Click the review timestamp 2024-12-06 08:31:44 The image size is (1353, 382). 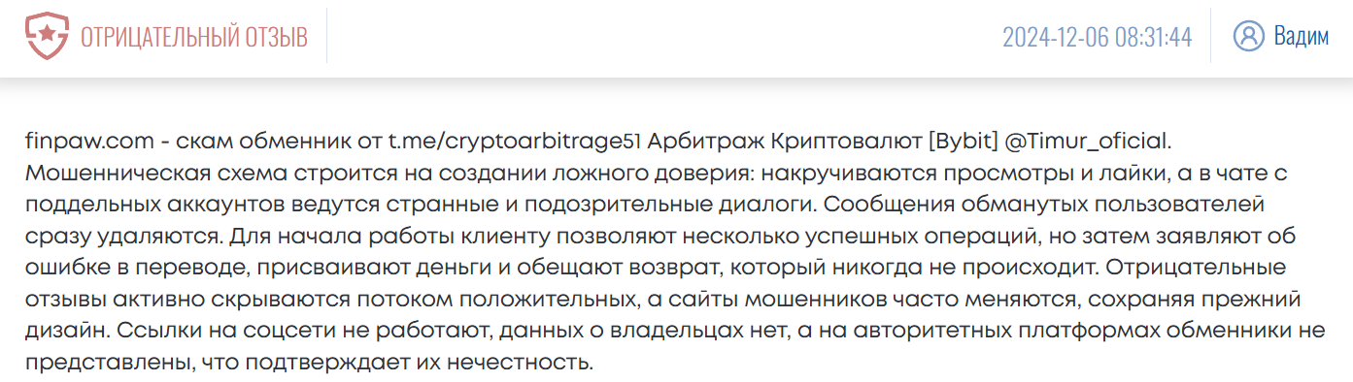tap(1097, 38)
